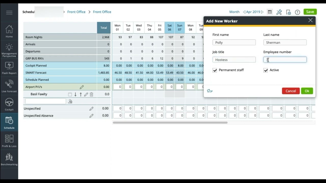The image size is (326, 183).
Task: Click Airport P/U's Fri 05 input cell
Action: (159, 87)
